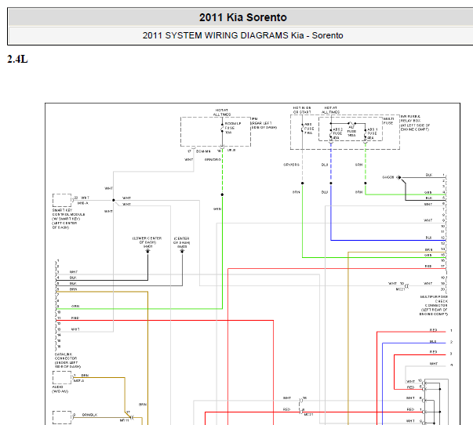
Task: Click the AUDIO component dashed box
Action: pyautogui.click(x=62, y=377)
